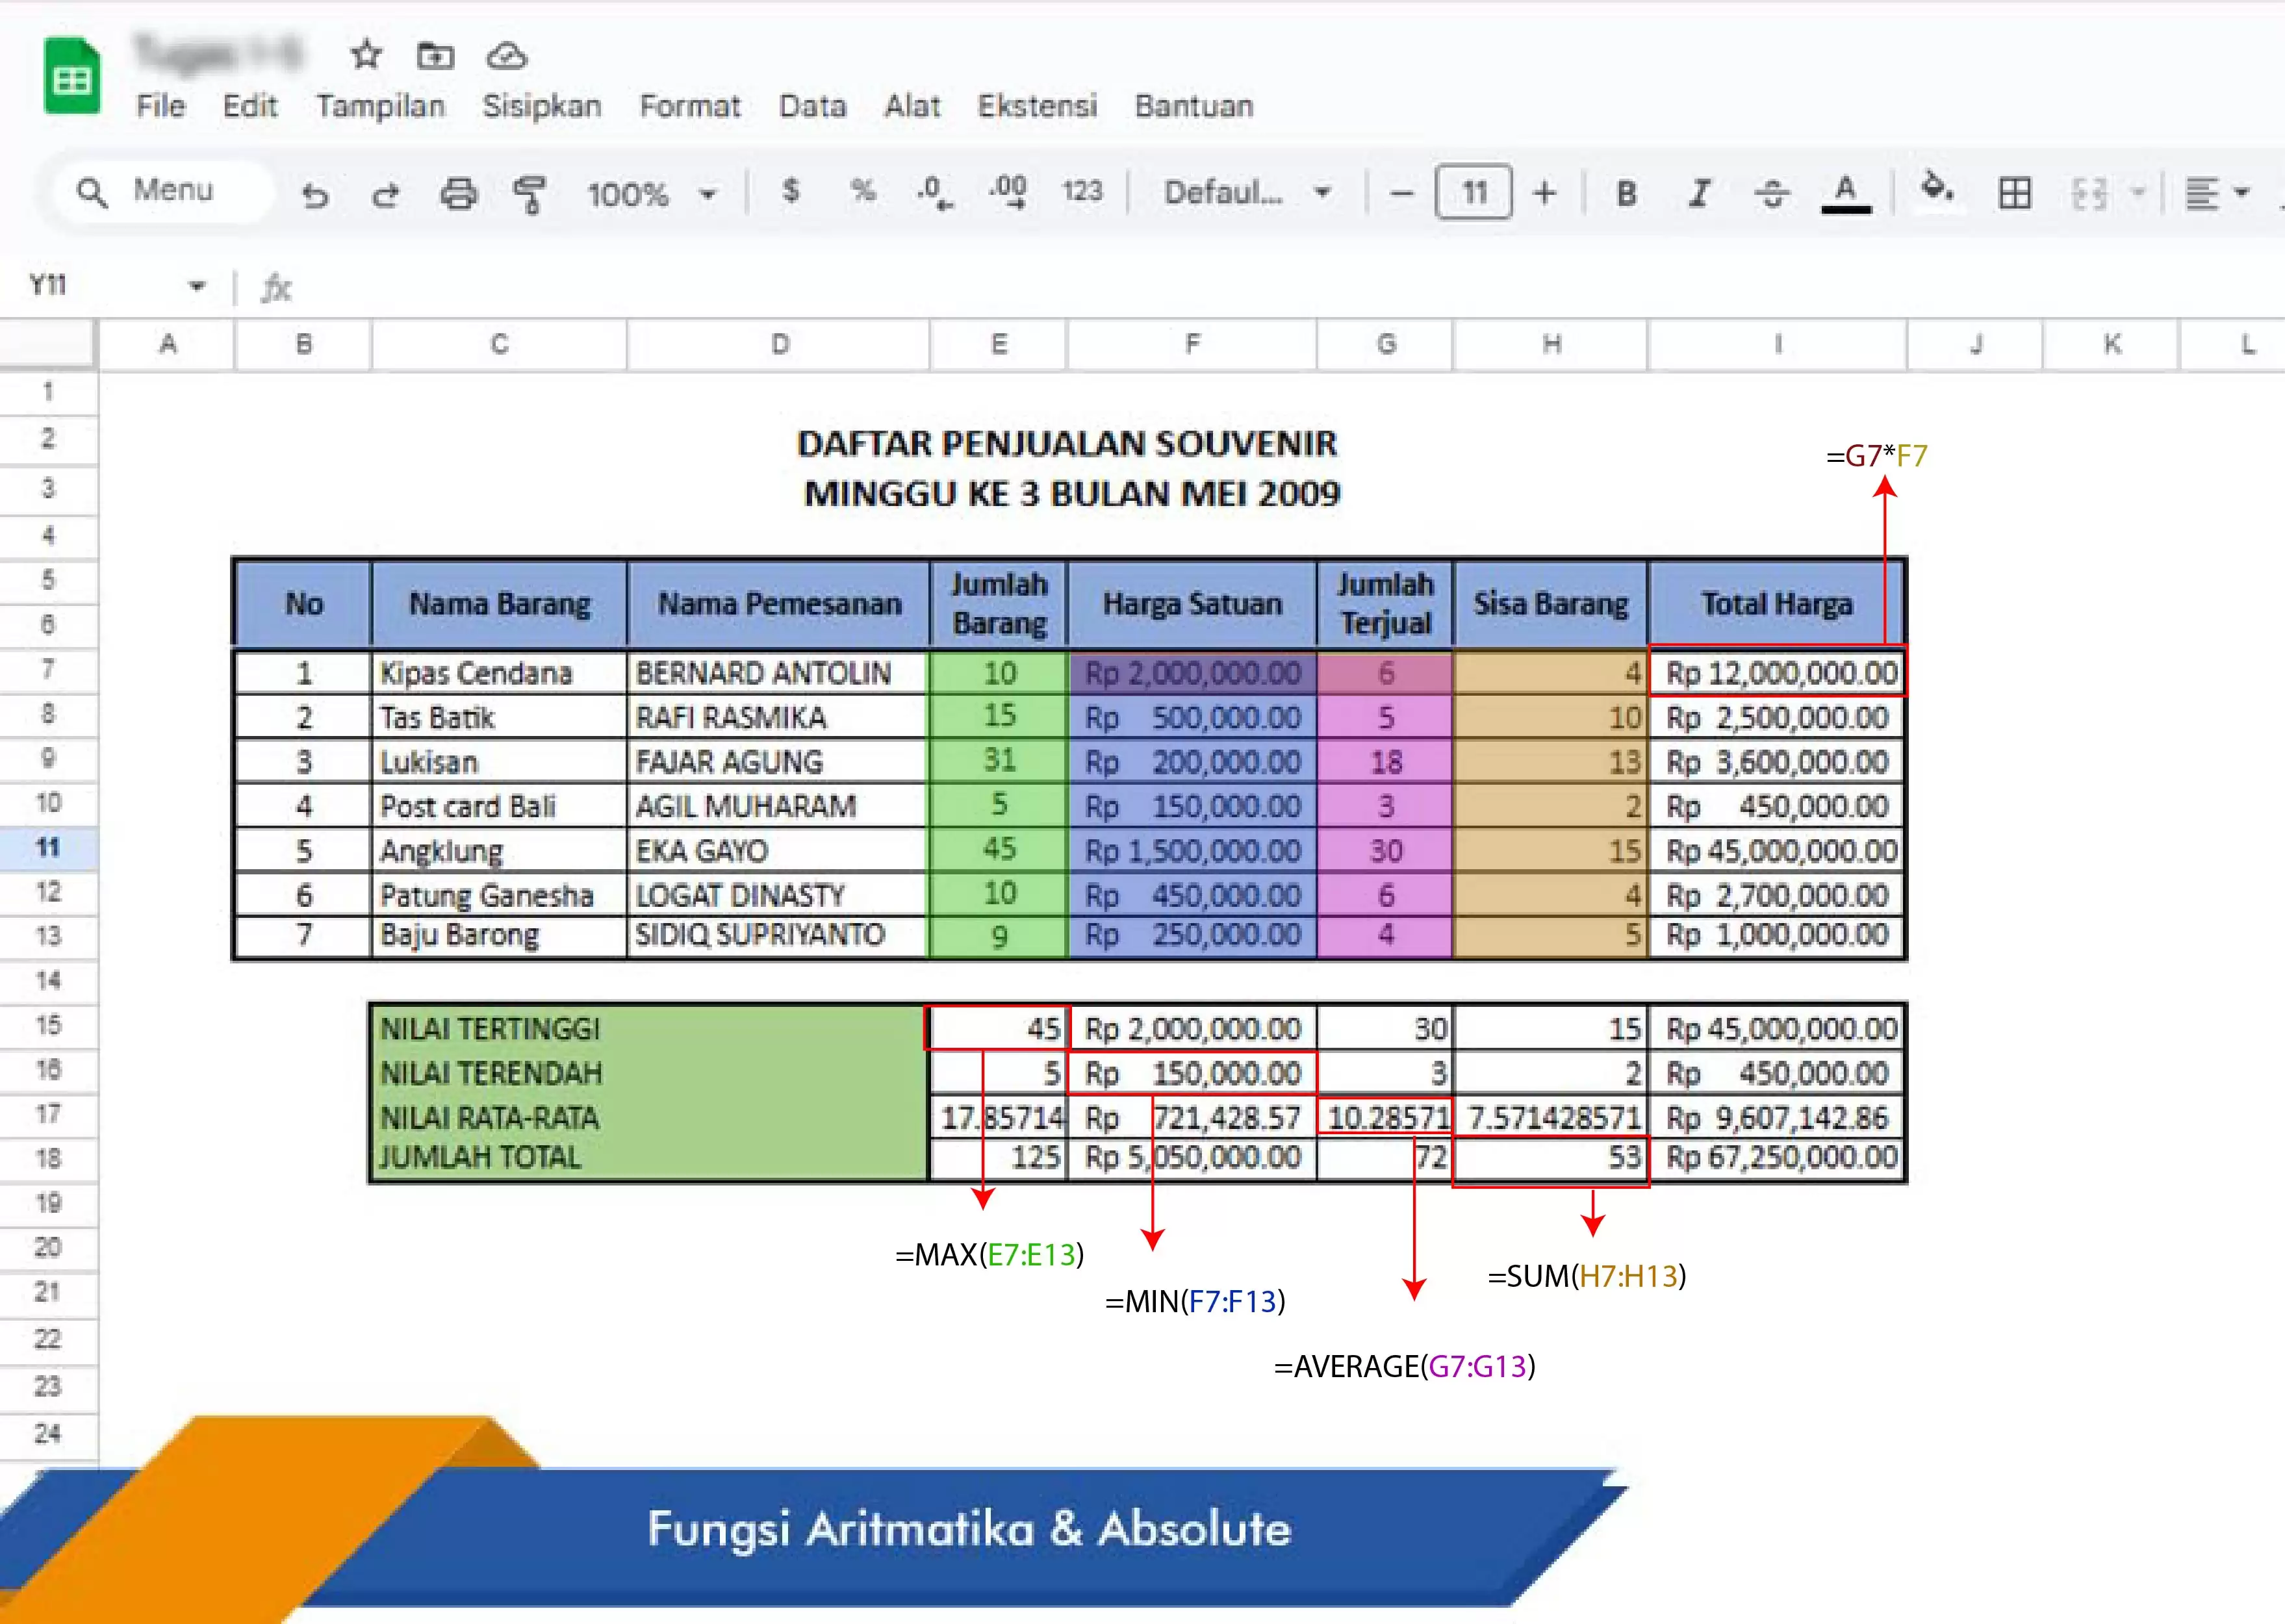
Task: Open the text color picker
Action: (1845, 192)
